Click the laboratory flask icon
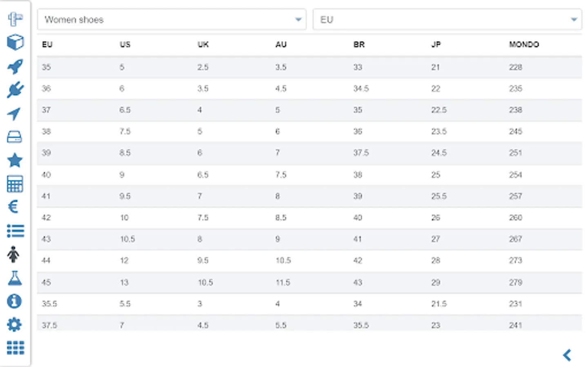 coord(15,278)
